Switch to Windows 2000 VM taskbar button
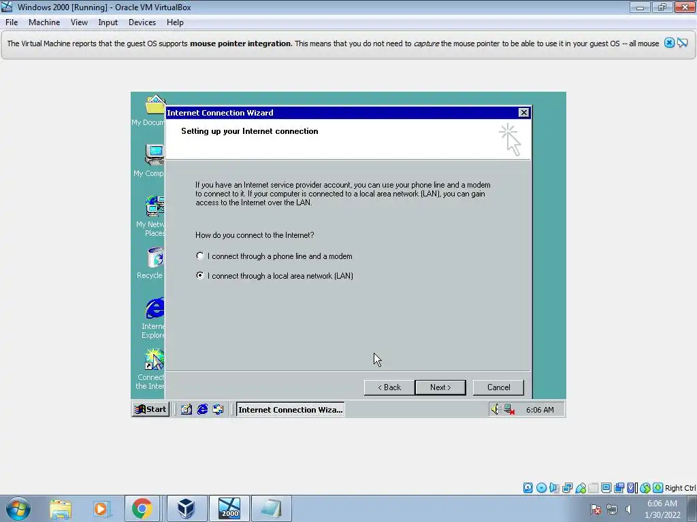 [x=229, y=508]
